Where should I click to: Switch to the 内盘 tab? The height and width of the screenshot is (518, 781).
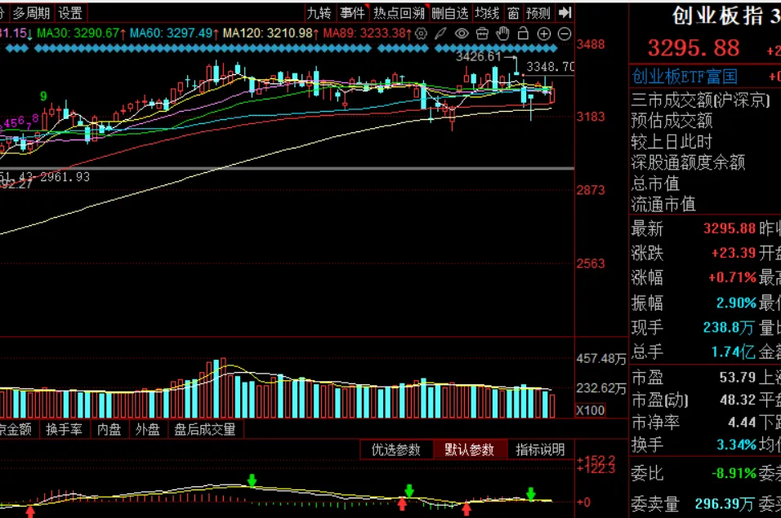tap(109, 429)
